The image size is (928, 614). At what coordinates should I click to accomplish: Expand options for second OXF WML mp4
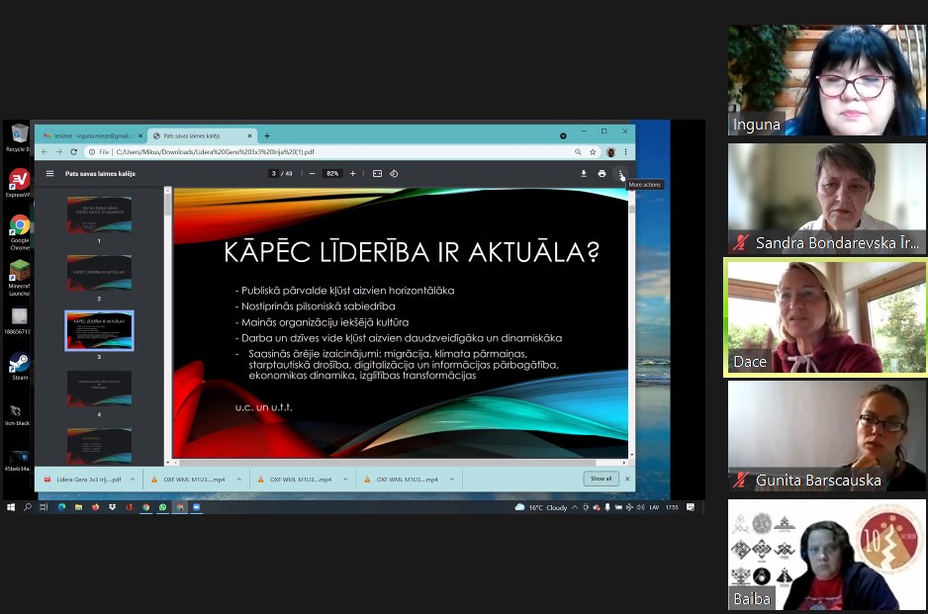tap(345, 480)
